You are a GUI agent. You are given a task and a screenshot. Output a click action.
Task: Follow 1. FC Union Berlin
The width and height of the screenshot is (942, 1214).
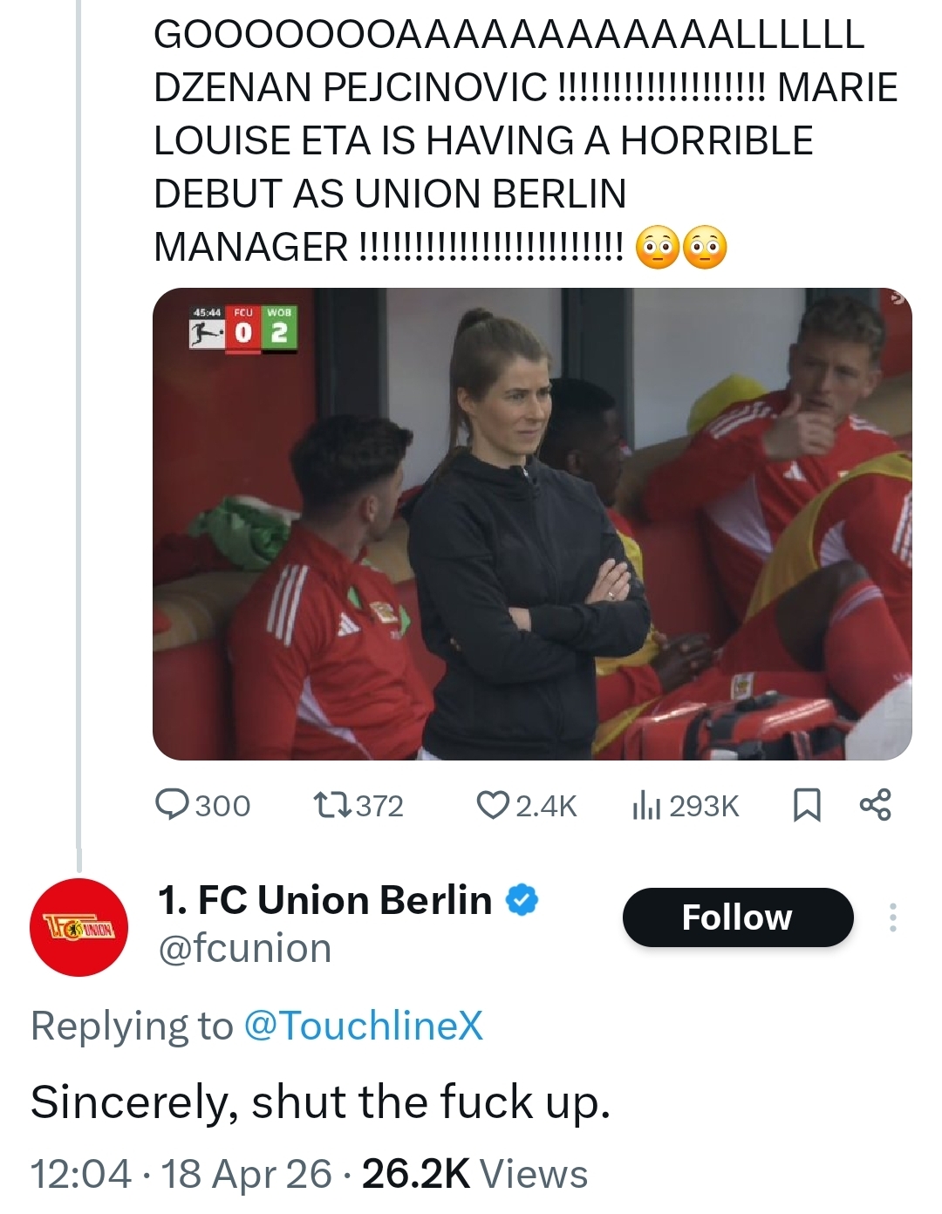737,917
